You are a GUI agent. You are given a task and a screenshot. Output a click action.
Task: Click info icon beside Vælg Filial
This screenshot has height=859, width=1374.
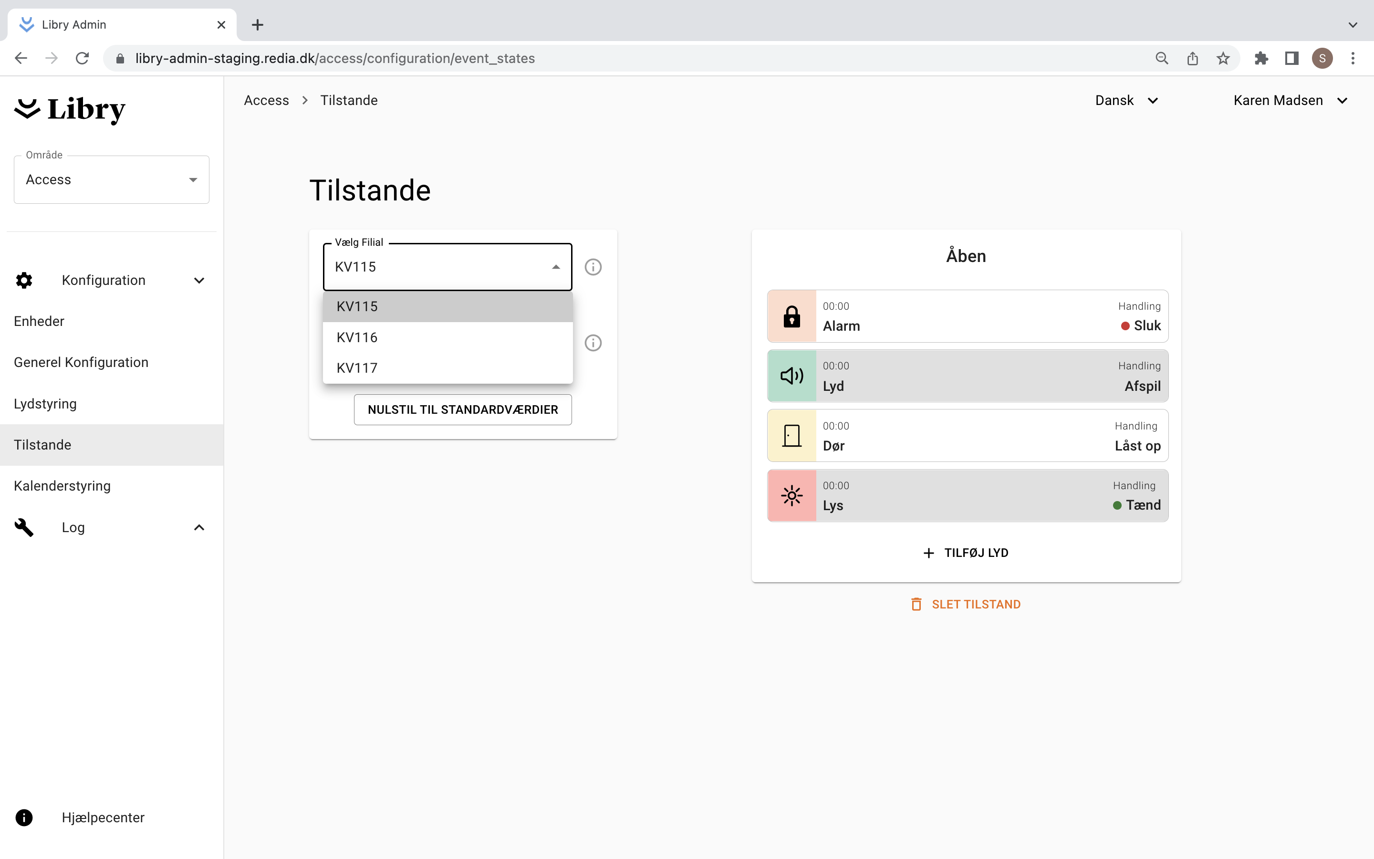[x=593, y=267]
